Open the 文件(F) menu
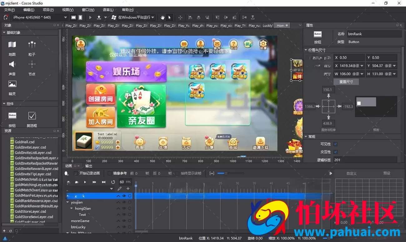Image resolution: width=406 pixels, height=242 pixels. click(x=9, y=10)
